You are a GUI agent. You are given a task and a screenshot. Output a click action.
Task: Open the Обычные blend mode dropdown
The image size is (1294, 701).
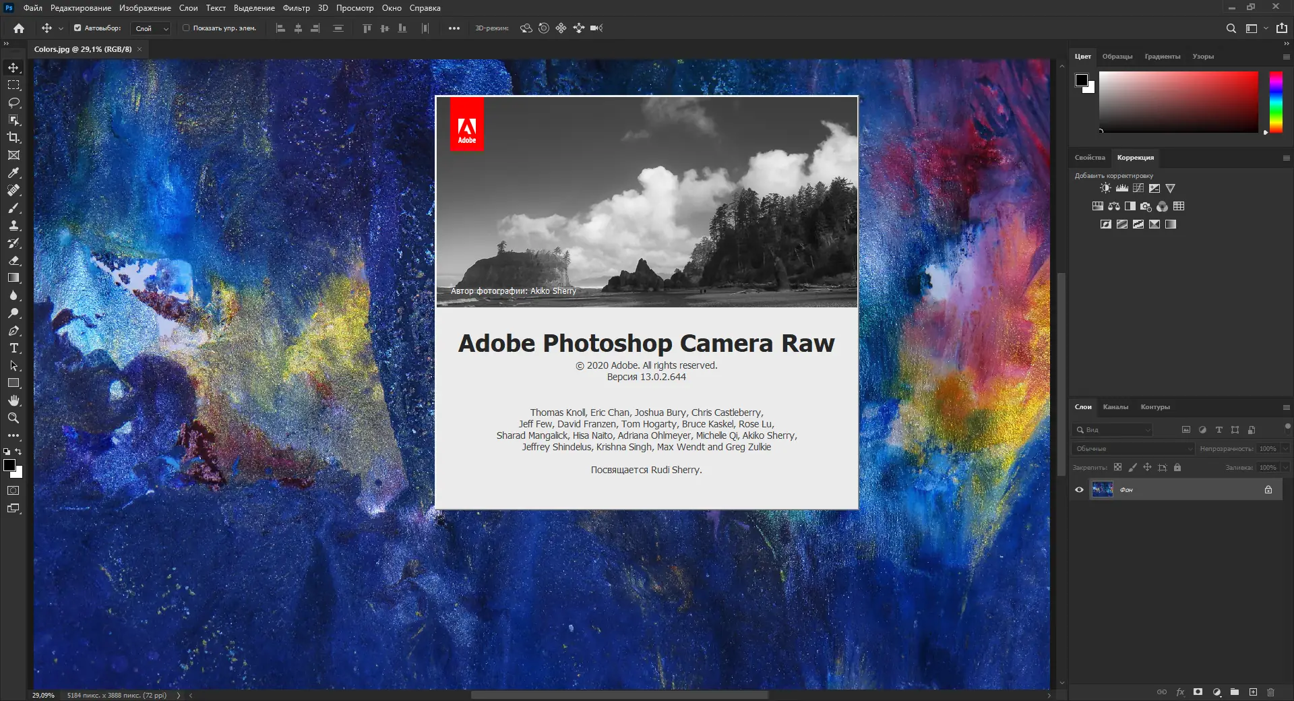(1134, 449)
